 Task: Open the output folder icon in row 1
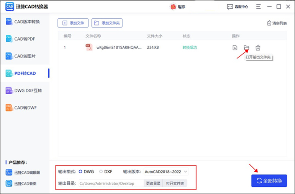click(246, 48)
